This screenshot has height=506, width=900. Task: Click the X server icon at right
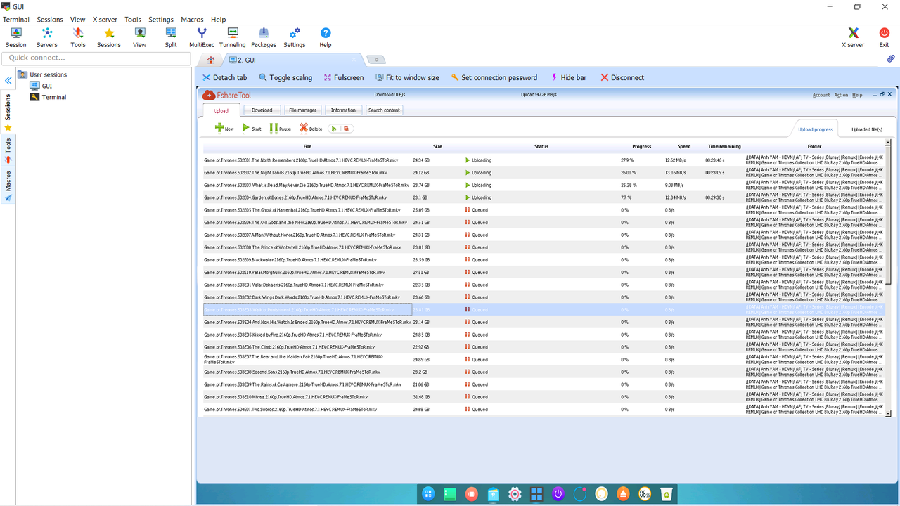coord(853,38)
